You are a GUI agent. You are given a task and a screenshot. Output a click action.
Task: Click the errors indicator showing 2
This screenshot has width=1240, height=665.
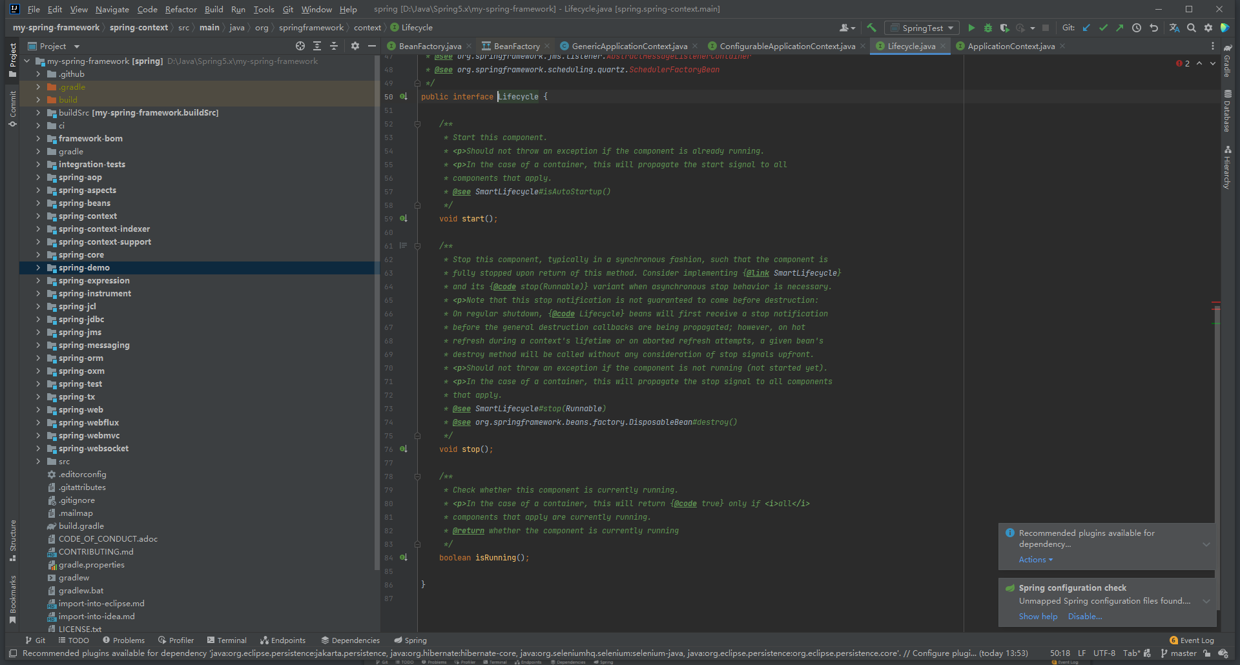[x=1183, y=63]
